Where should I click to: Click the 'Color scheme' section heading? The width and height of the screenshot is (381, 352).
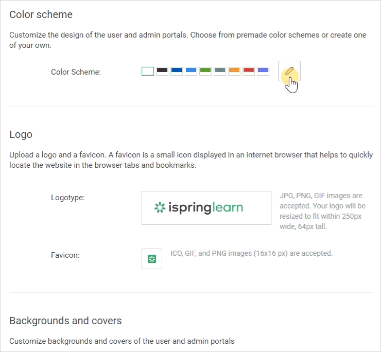41,14
